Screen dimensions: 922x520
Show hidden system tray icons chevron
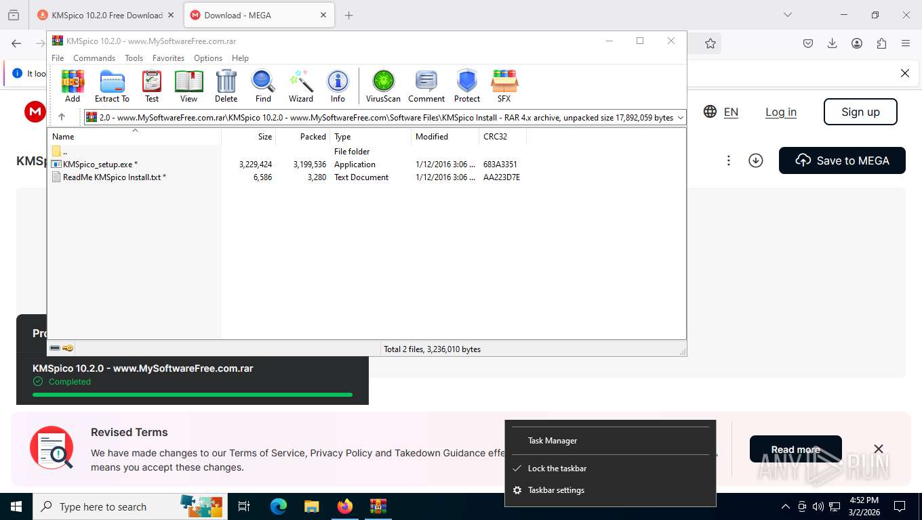(785, 506)
